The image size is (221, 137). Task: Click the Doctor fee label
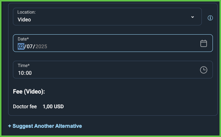[x=25, y=107]
